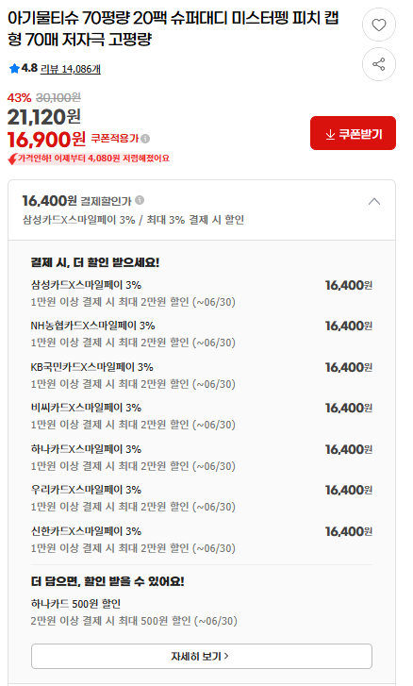Open 자세히 보기 details button
Image resolution: width=413 pixels, height=686 pixels.
click(x=202, y=656)
